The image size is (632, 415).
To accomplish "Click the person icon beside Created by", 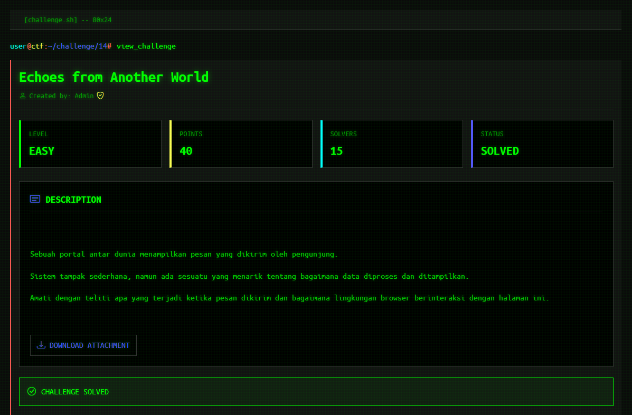I will (x=22, y=96).
